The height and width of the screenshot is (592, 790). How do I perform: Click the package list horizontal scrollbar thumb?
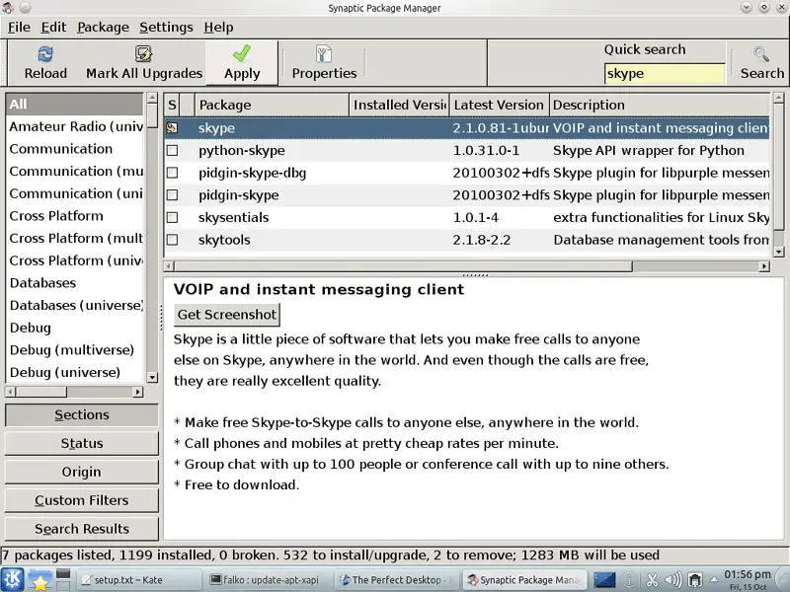tap(403, 266)
